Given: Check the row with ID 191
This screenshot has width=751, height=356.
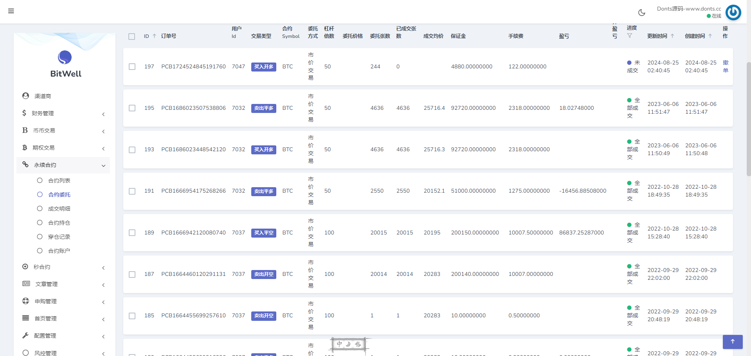Looking at the screenshot, I should click(132, 191).
